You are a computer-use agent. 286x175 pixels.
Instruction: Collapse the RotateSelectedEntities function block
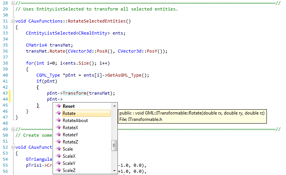click(x=13, y=21)
